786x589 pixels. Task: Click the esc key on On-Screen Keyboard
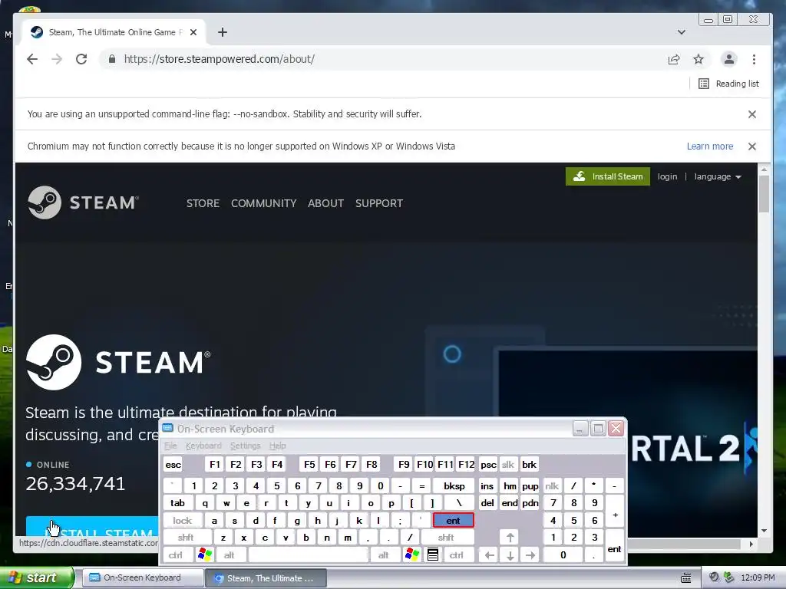click(173, 465)
